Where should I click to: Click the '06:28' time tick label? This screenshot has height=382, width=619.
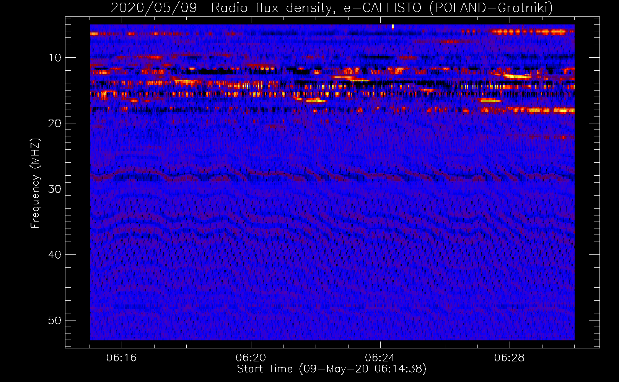[x=510, y=358]
